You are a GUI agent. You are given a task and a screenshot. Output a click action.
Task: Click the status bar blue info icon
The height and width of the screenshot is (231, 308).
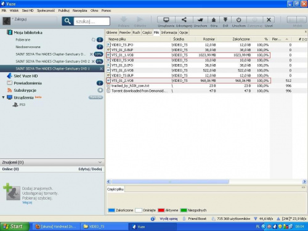click(x=153, y=219)
